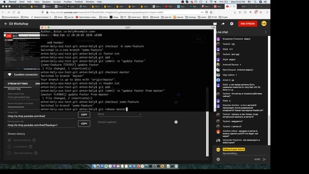
Task: Bookmark this page with star icon
Action: click(x=211, y=12)
